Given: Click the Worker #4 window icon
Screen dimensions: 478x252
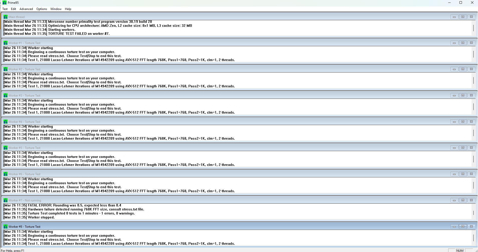Looking at the screenshot, I should coord(6,122).
